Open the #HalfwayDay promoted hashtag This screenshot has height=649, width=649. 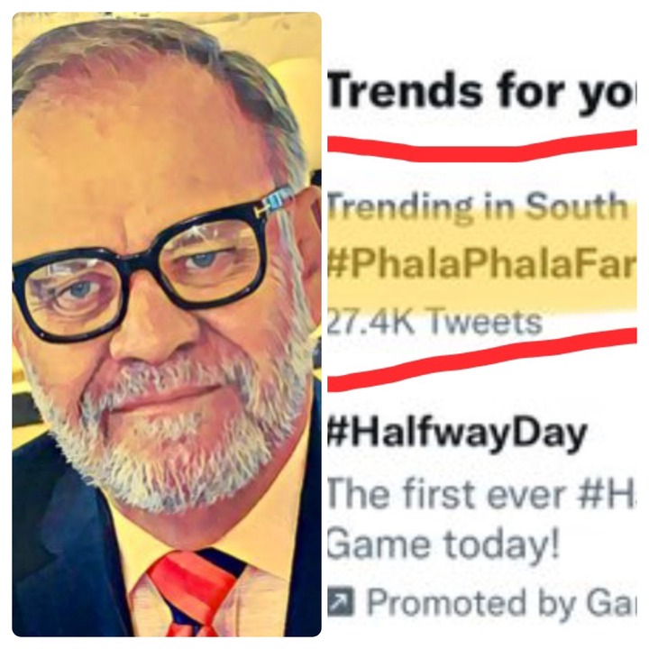point(457,434)
